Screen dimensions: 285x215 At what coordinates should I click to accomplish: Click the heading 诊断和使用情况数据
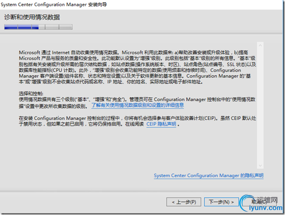click(x=32, y=17)
